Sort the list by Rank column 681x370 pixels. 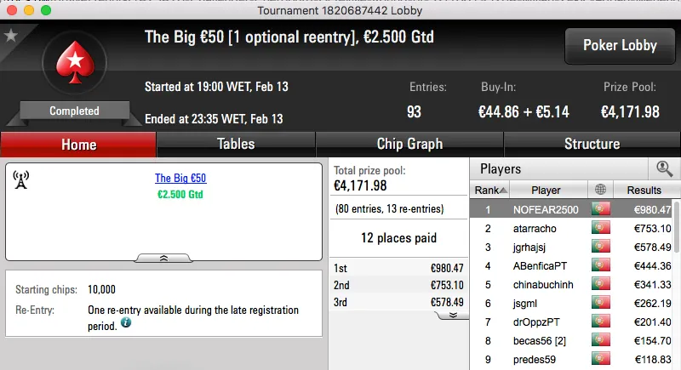(x=490, y=190)
